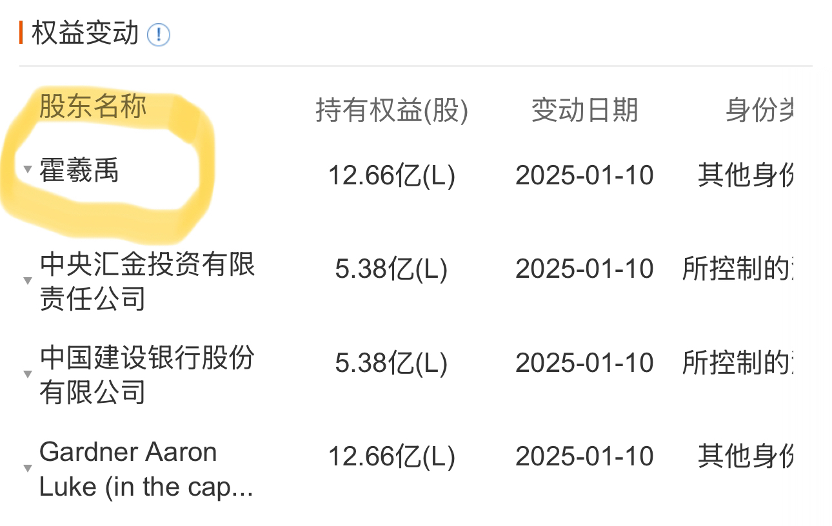
Task: Click the info icon beside 权益变动
Action: (159, 34)
